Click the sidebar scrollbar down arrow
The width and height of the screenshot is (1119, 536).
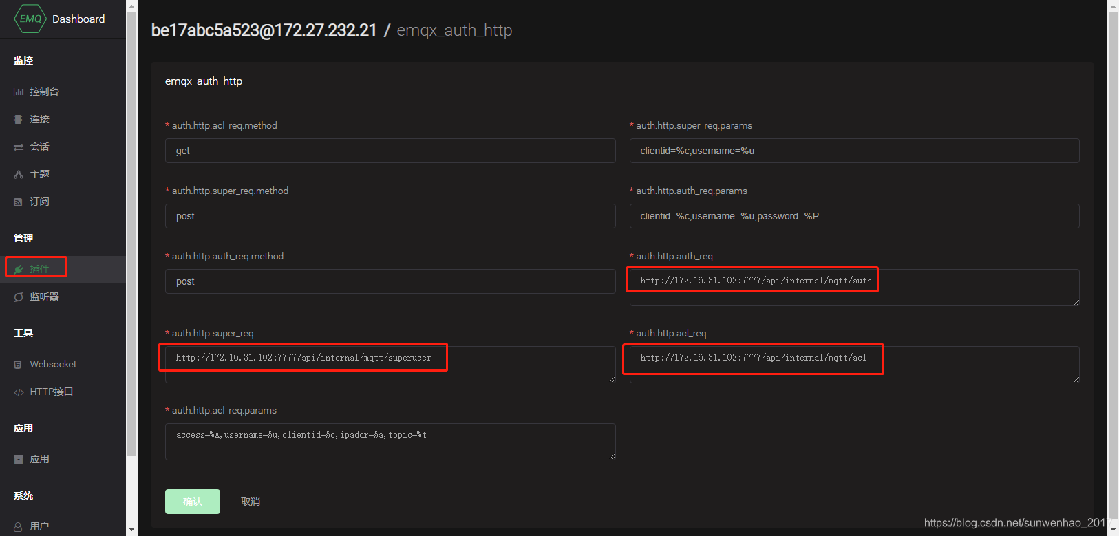click(131, 530)
